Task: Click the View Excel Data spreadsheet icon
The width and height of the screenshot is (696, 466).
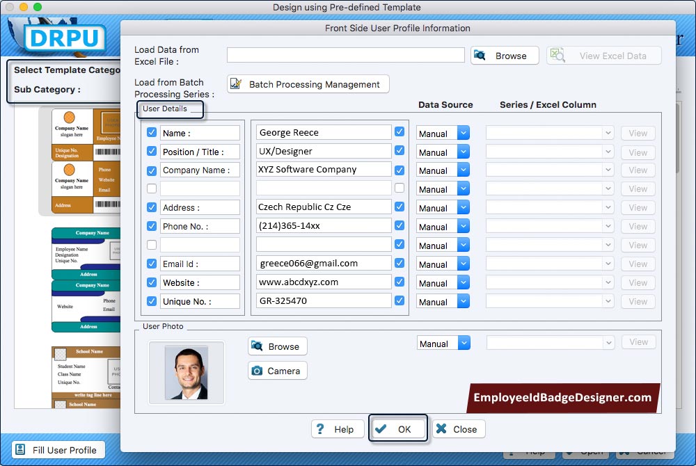Action: [x=557, y=56]
